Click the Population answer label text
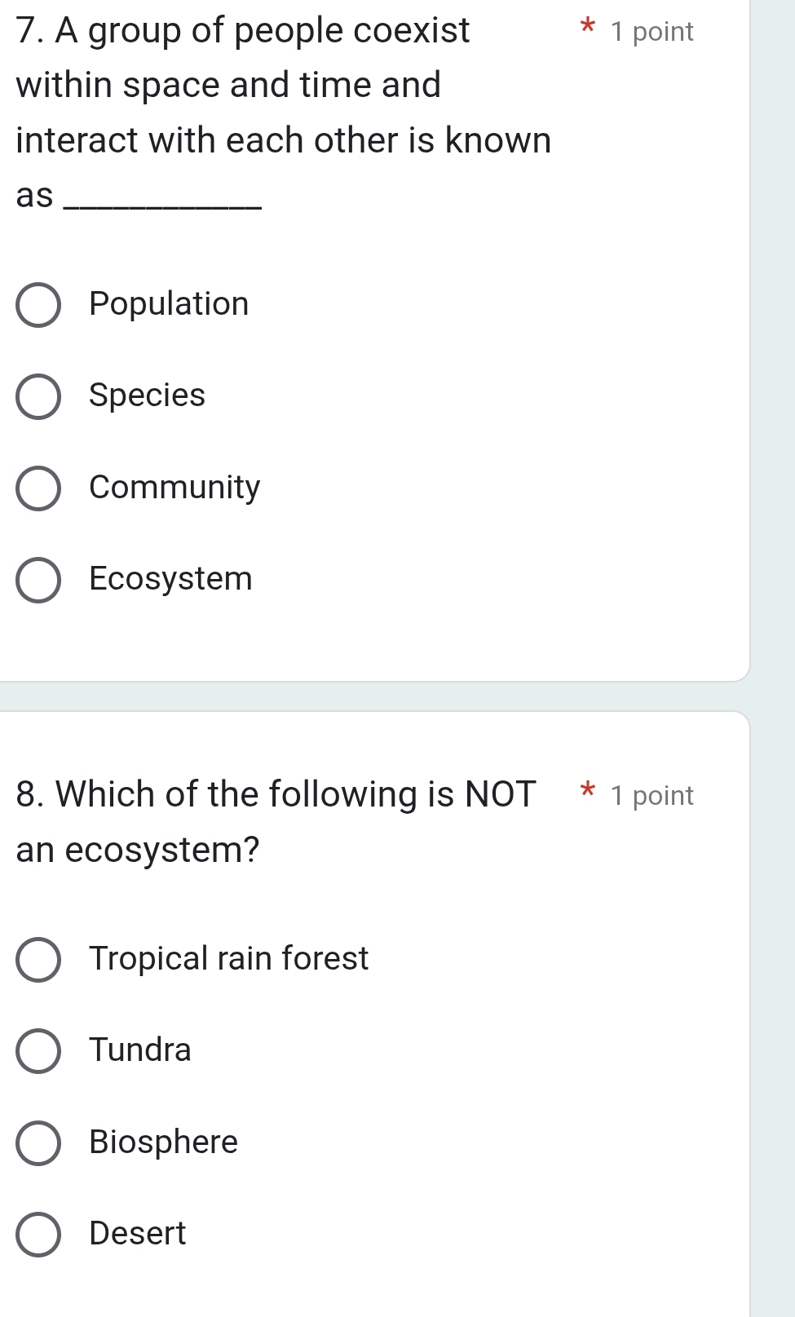Viewport: 795px width, 1317px height. 168,305
